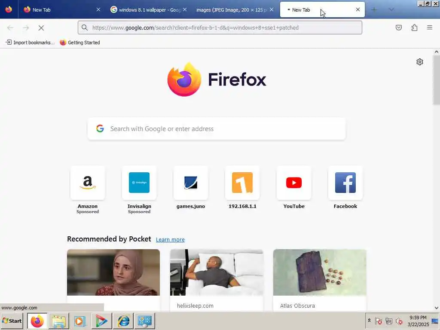This screenshot has width=440, height=330.
Task: Show hidden system tray icons
Action: point(369,321)
